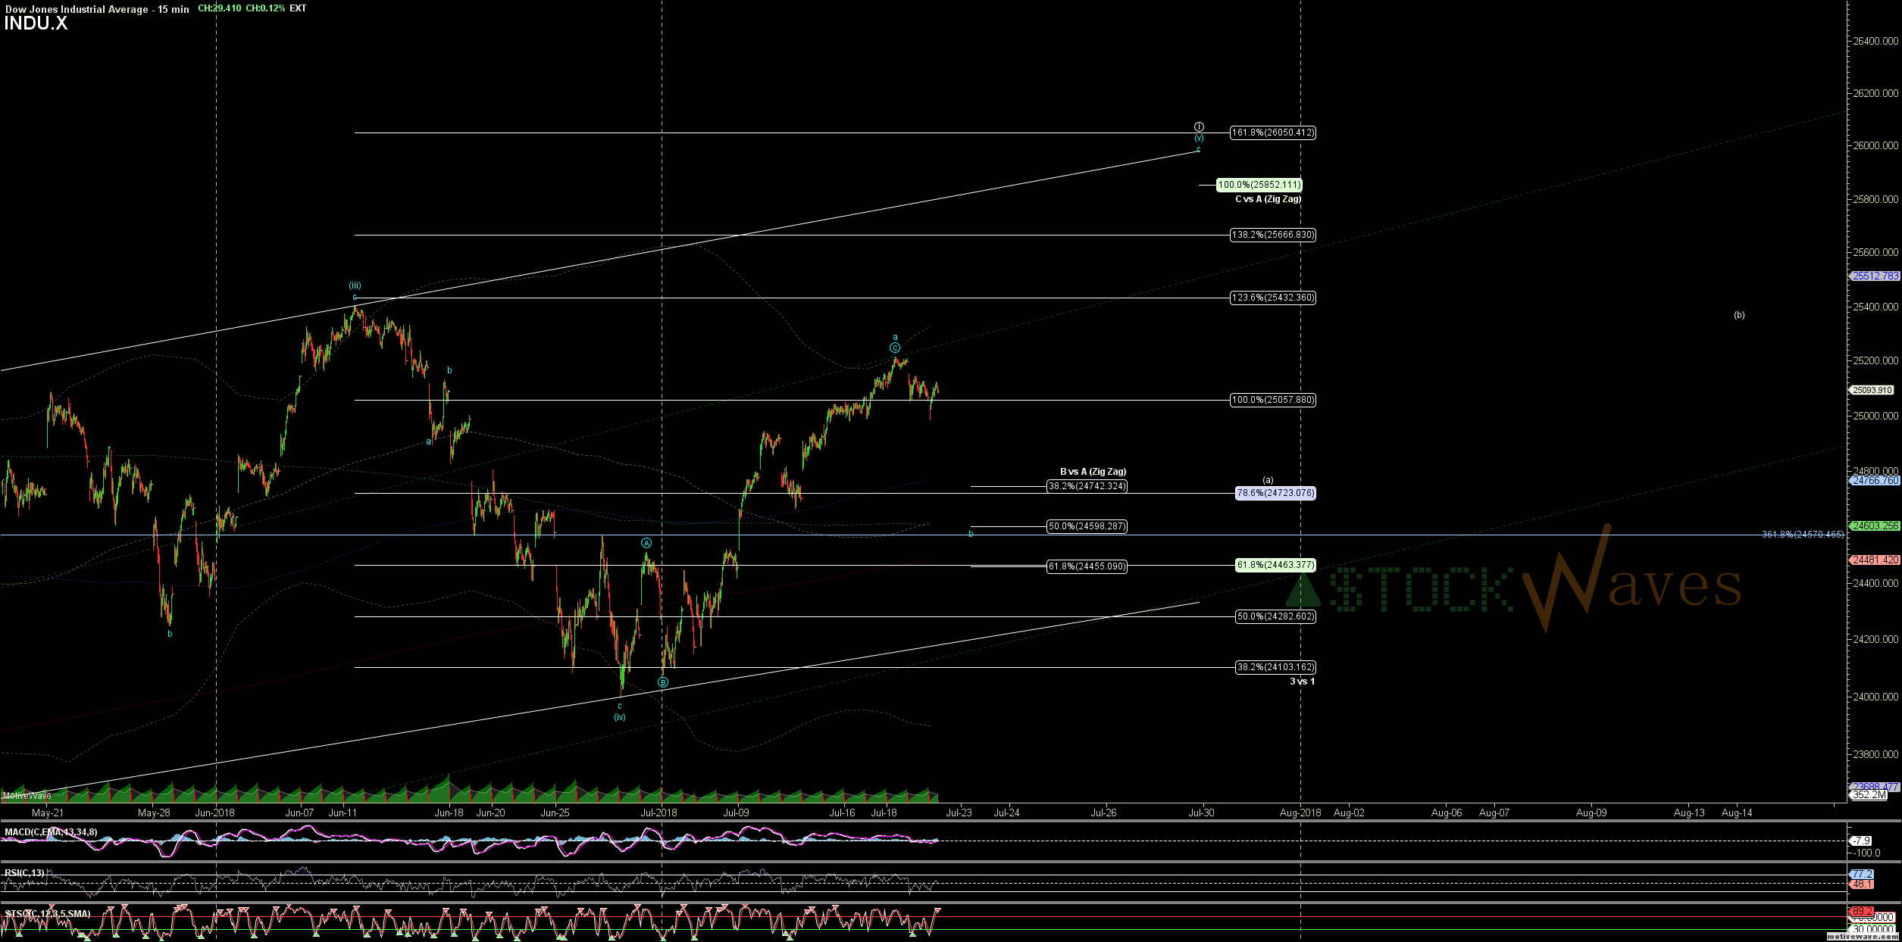Image resolution: width=1902 pixels, height=942 pixels.
Task: Click the B vs A (Zig Zag) caption
Action: tap(1093, 472)
